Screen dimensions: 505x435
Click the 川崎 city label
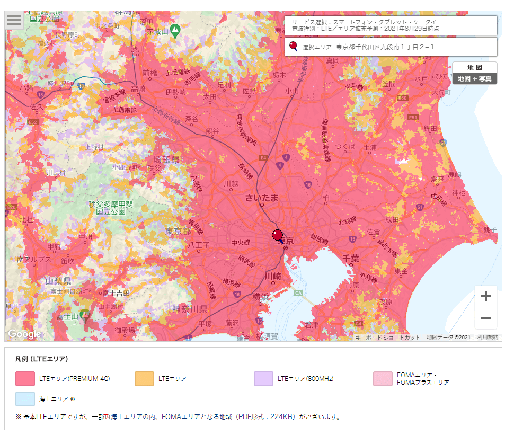[x=273, y=276]
